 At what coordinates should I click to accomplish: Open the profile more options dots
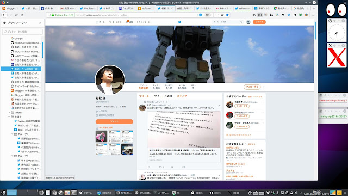point(264,87)
